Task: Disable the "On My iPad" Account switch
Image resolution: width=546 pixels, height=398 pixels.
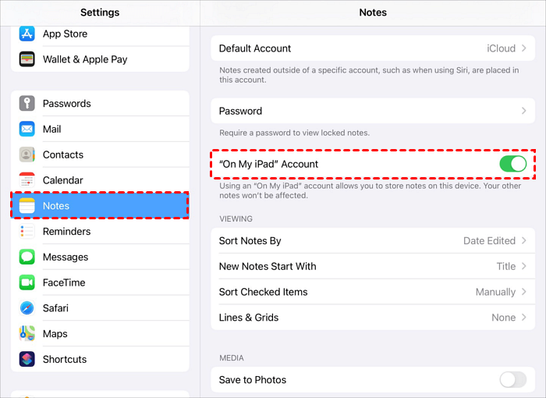Action: [x=512, y=164]
